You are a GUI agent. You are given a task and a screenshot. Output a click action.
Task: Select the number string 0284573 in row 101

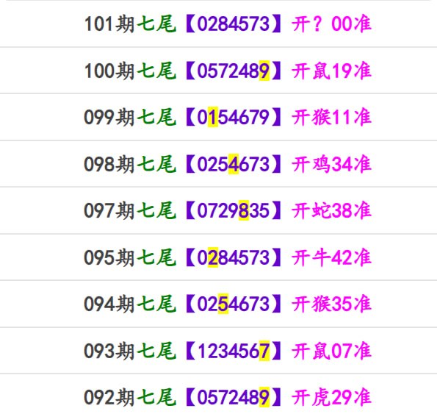click(x=234, y=24)
